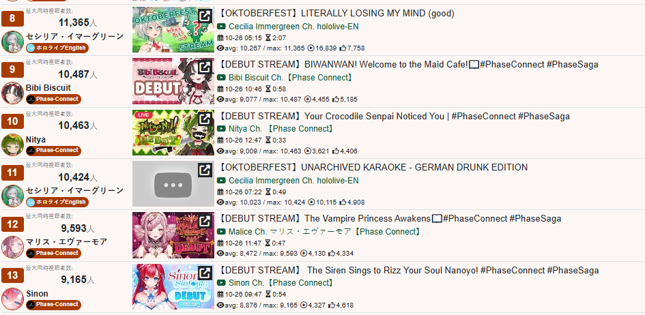The image size is (645, 315).
Task: Open external link icon on Malice debut thumbnail
Action: [205, 222]
